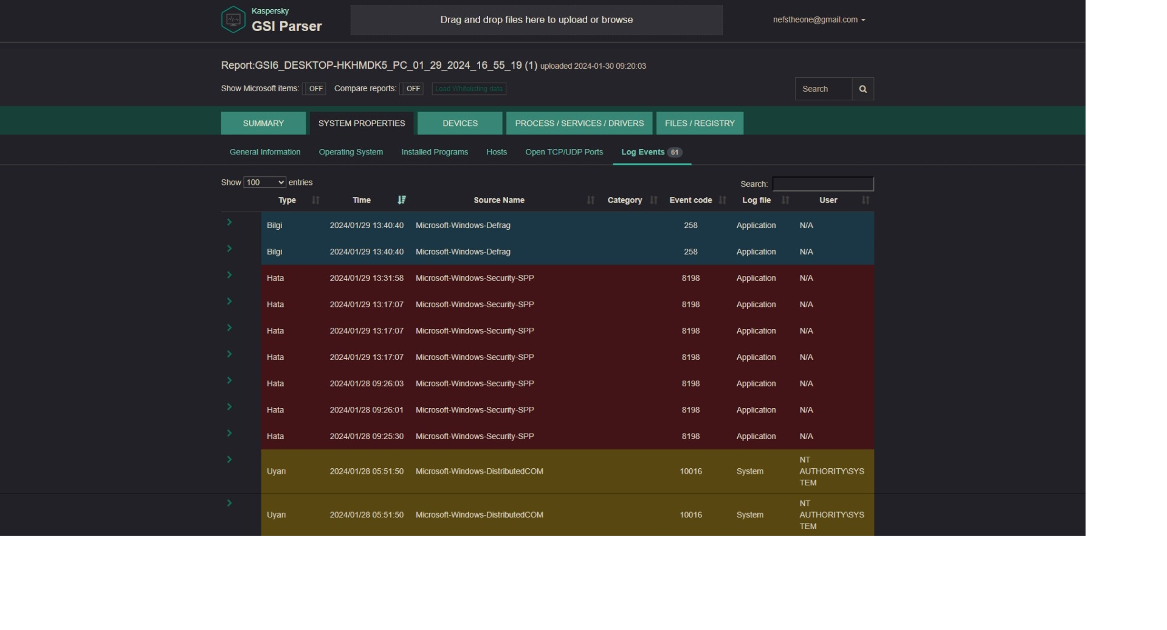Open the General Information sub-tab
The image size is (1167, 630).
[x=265, y=152]
